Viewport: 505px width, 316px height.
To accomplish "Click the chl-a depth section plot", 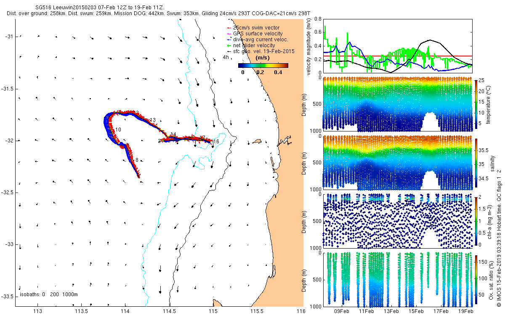I will point(398,221).
